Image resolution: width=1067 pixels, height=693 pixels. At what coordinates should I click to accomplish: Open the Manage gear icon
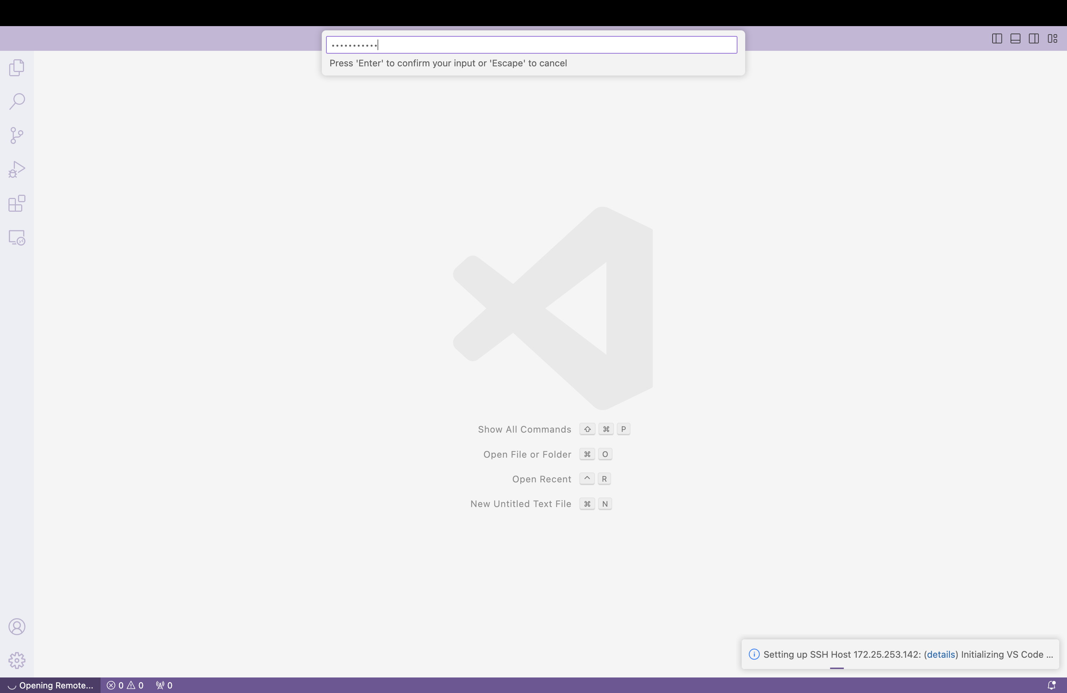click(17, 660)
